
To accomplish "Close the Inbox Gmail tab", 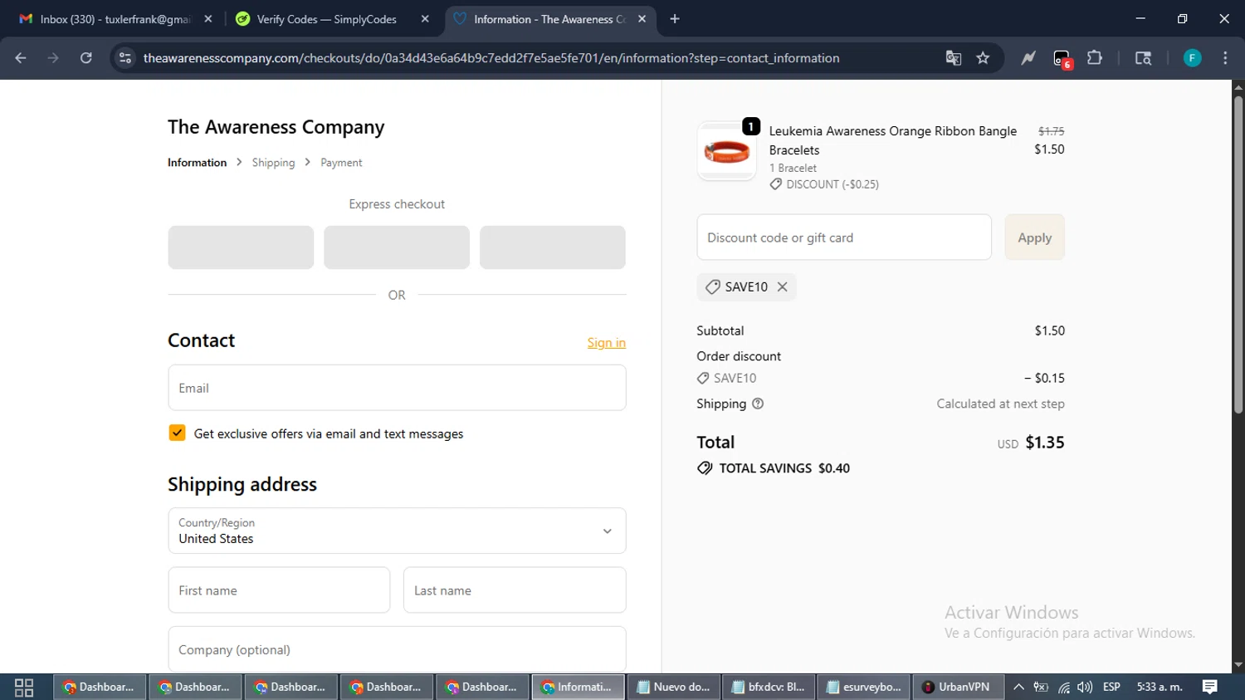I will pos(208,19).
